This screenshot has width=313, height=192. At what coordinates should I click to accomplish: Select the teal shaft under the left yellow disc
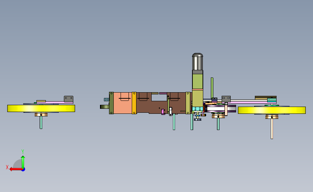point(41,122)
